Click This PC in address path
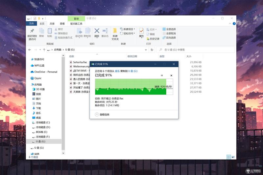263x175 pixels. 58,50
